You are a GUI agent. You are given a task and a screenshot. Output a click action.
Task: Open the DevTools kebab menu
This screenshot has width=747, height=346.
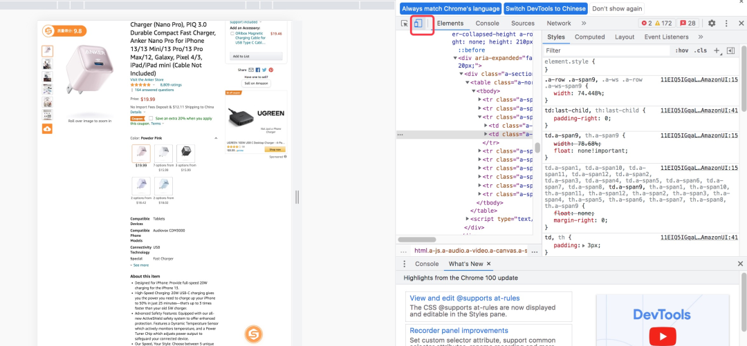[x=726, y=23]
